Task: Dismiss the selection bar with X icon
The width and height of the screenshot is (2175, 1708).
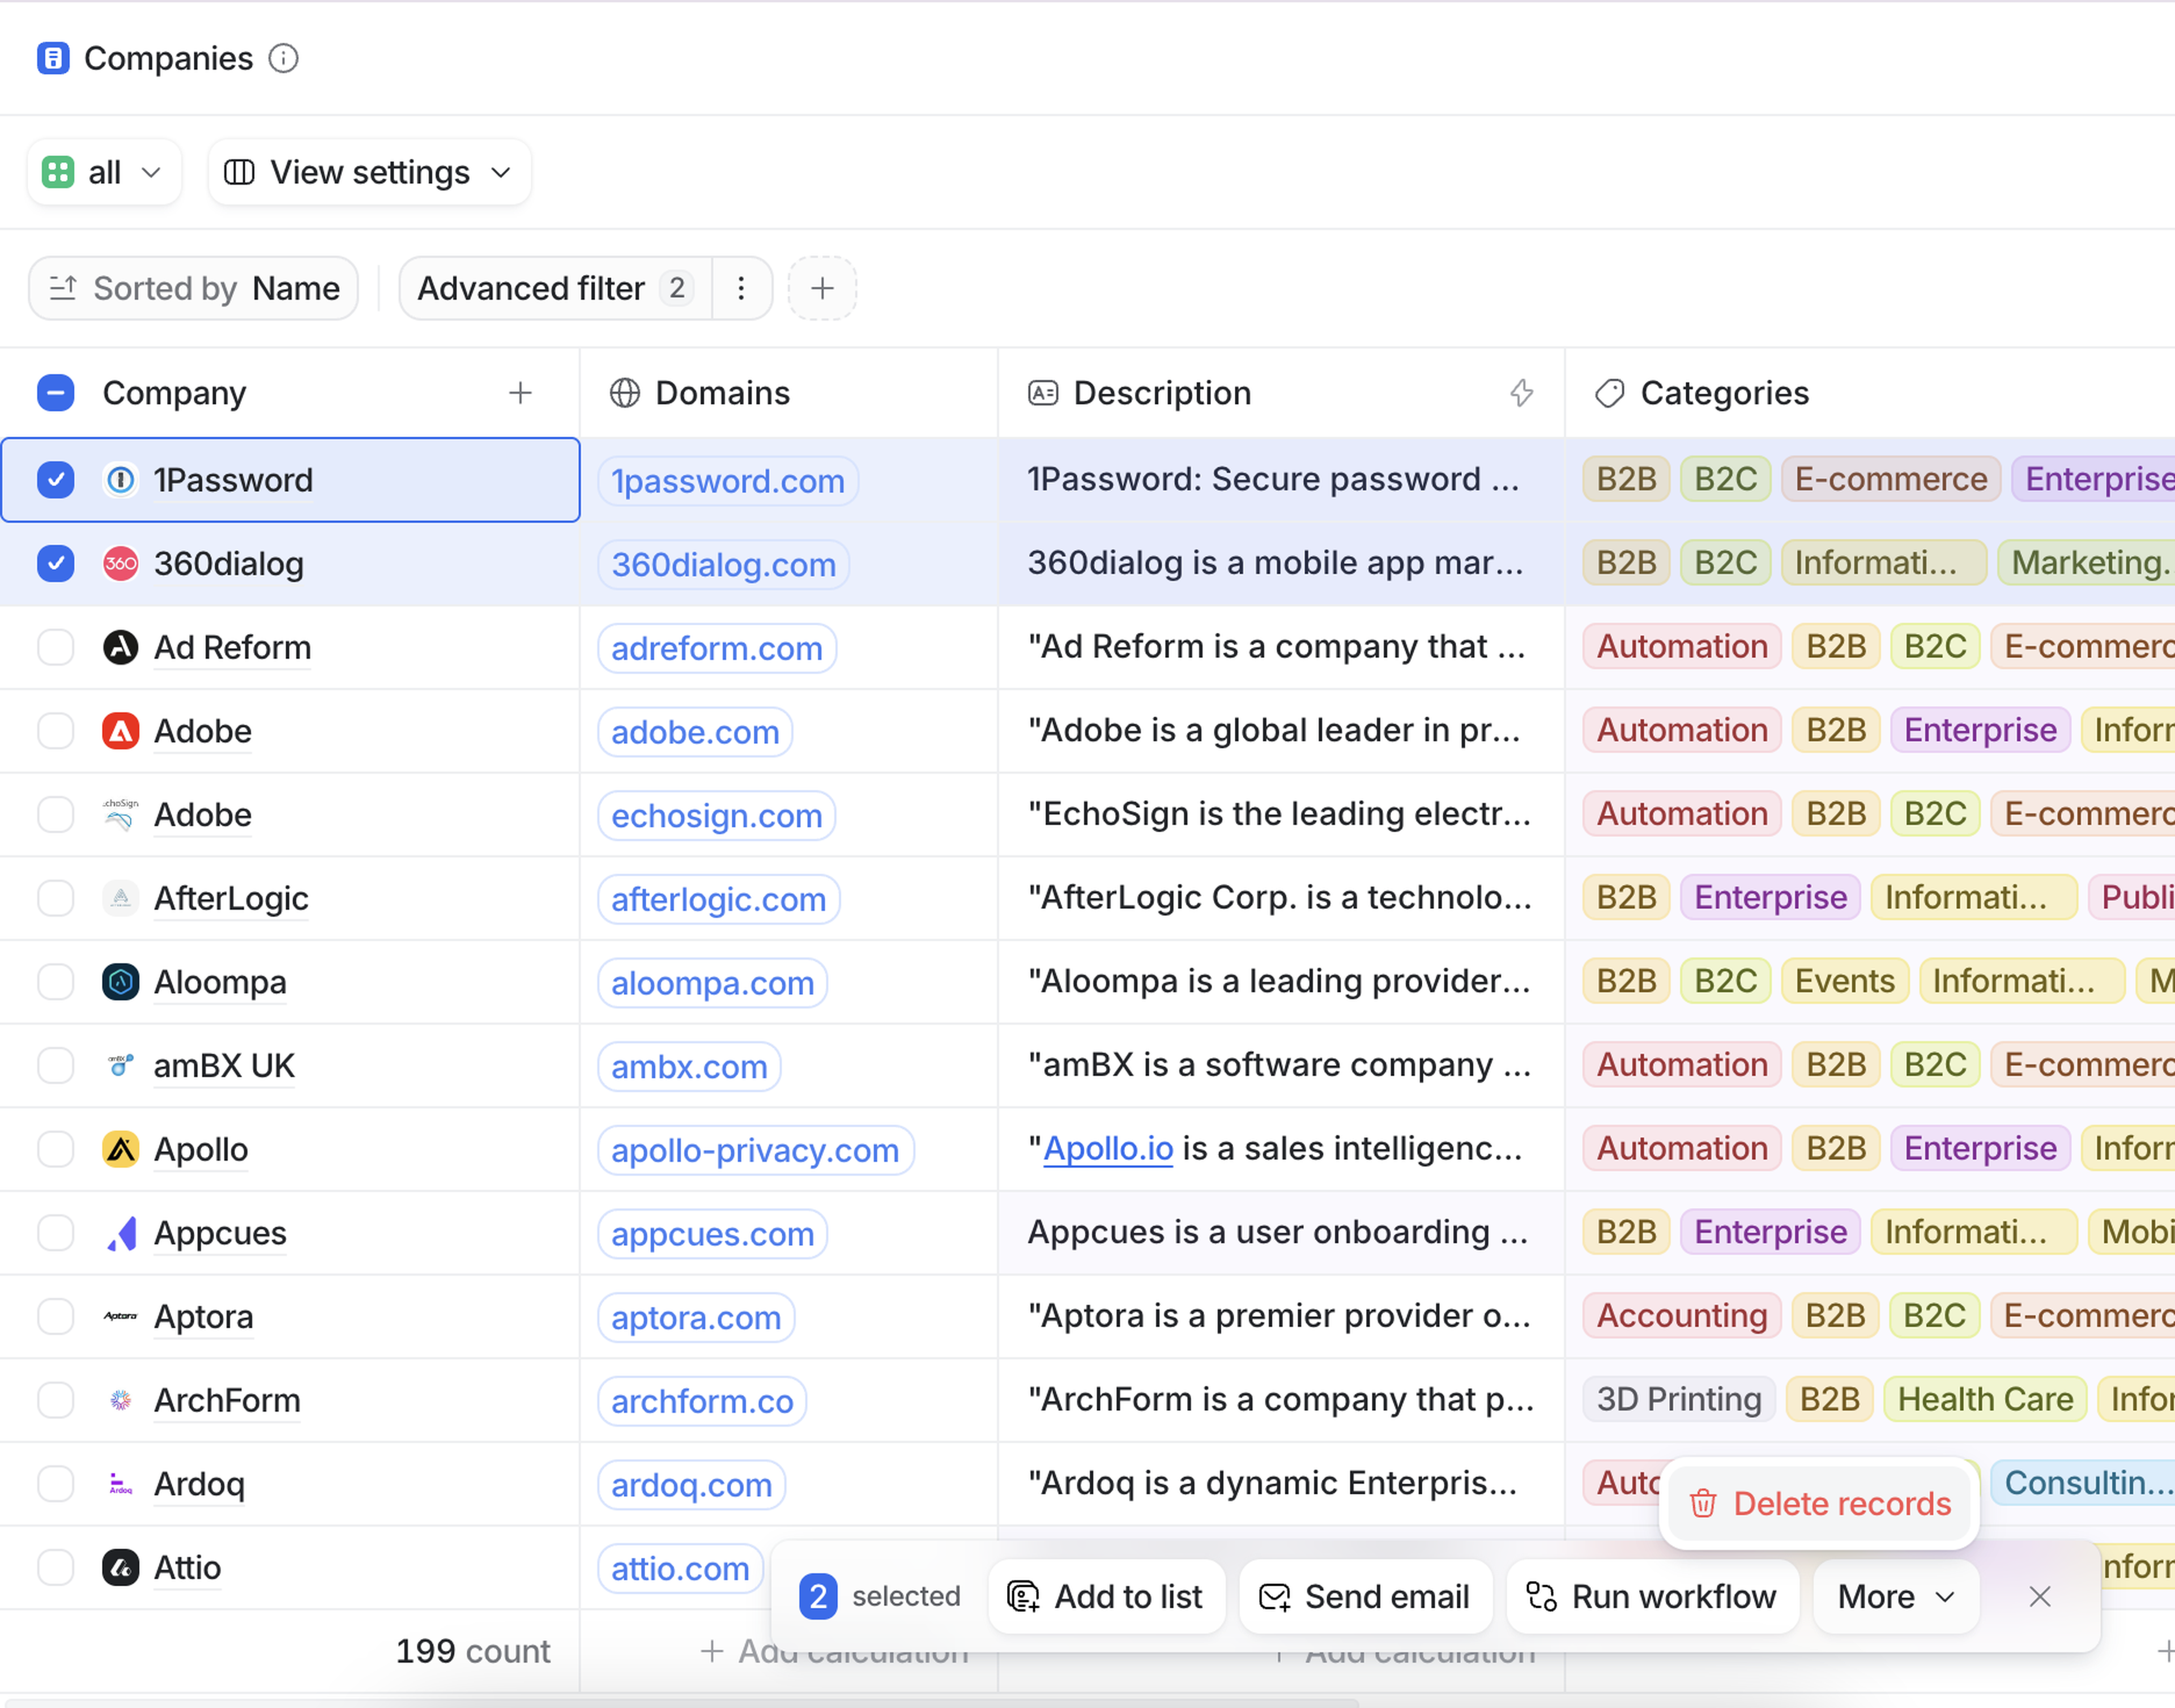Action: point(2040,1597)
